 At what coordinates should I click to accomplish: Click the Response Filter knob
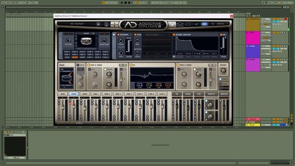point(121,53)
